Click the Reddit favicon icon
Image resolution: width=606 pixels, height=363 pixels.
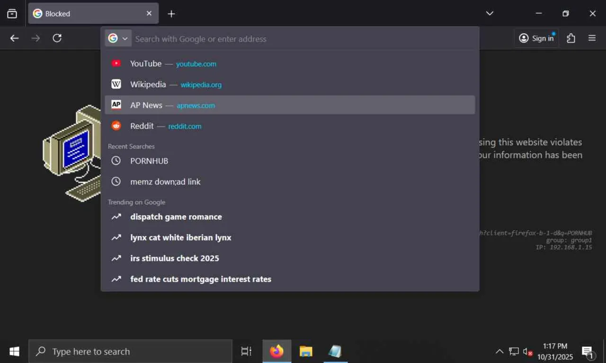(116, 126)
